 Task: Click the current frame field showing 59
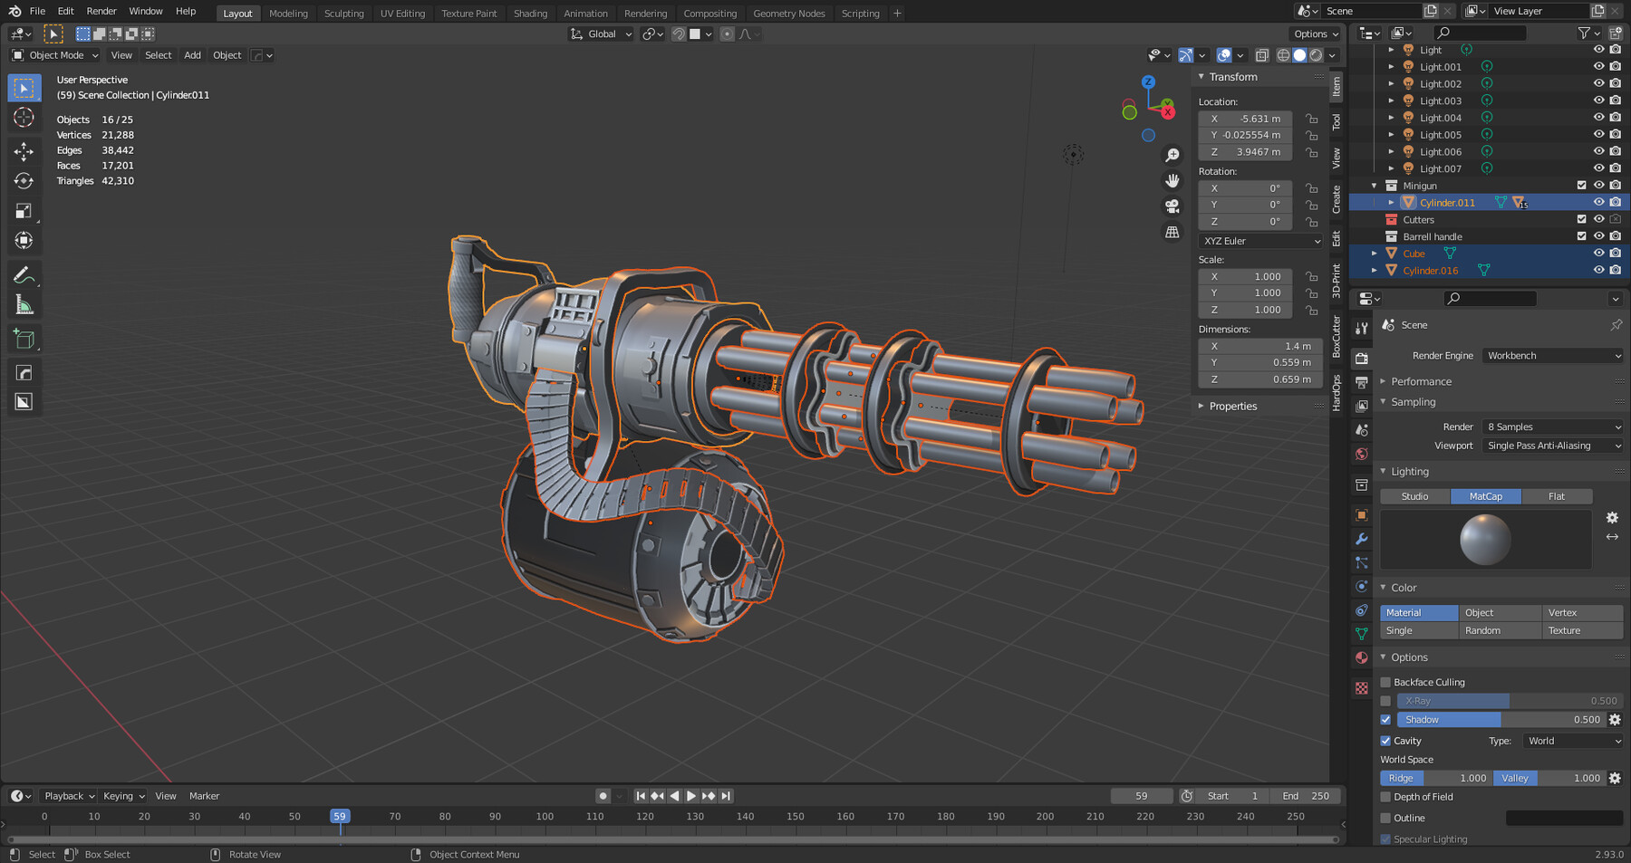click(1141, 795)
